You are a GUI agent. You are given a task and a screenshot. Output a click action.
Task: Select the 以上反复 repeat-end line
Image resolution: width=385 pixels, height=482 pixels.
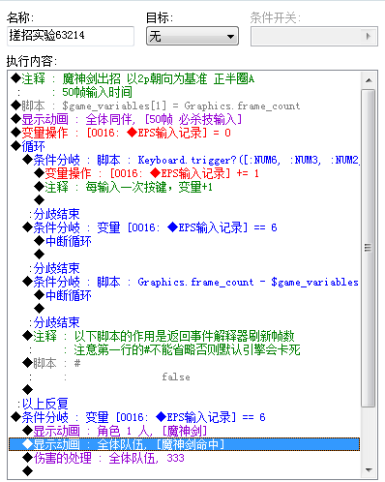(x=184, y=404)
